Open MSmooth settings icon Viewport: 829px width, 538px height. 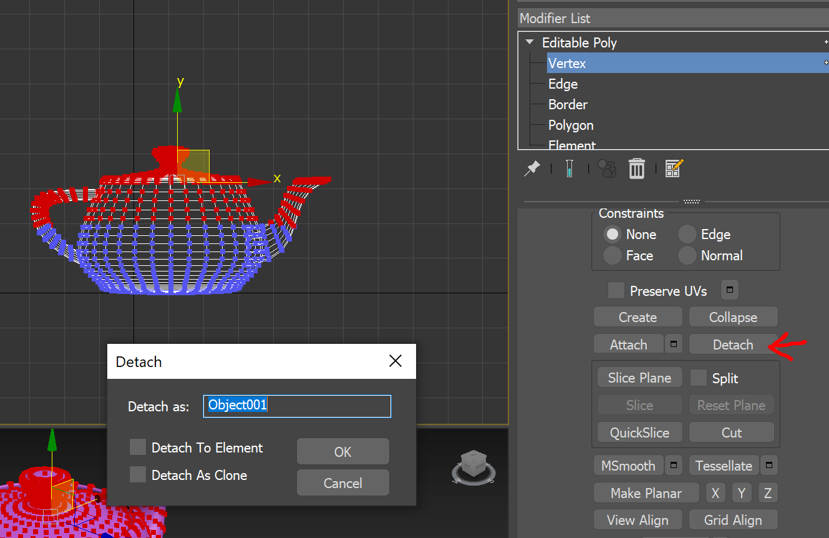673,465
